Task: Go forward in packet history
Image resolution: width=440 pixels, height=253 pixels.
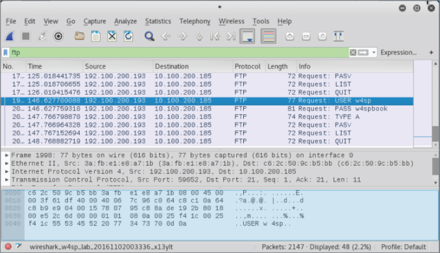Action: click(182, 36)
